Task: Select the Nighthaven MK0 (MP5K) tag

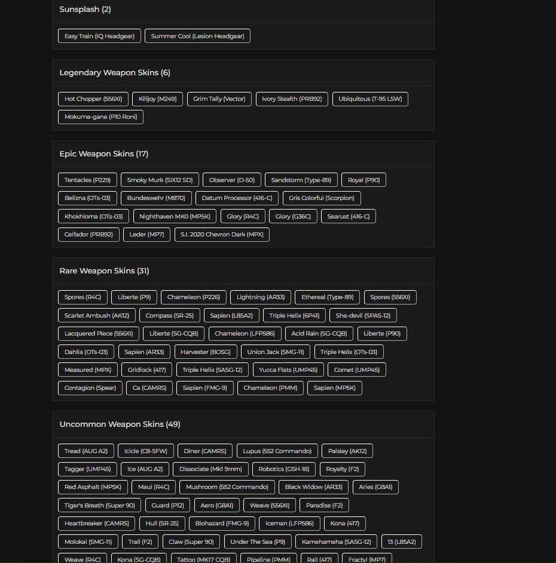Action: pos(175,217)
